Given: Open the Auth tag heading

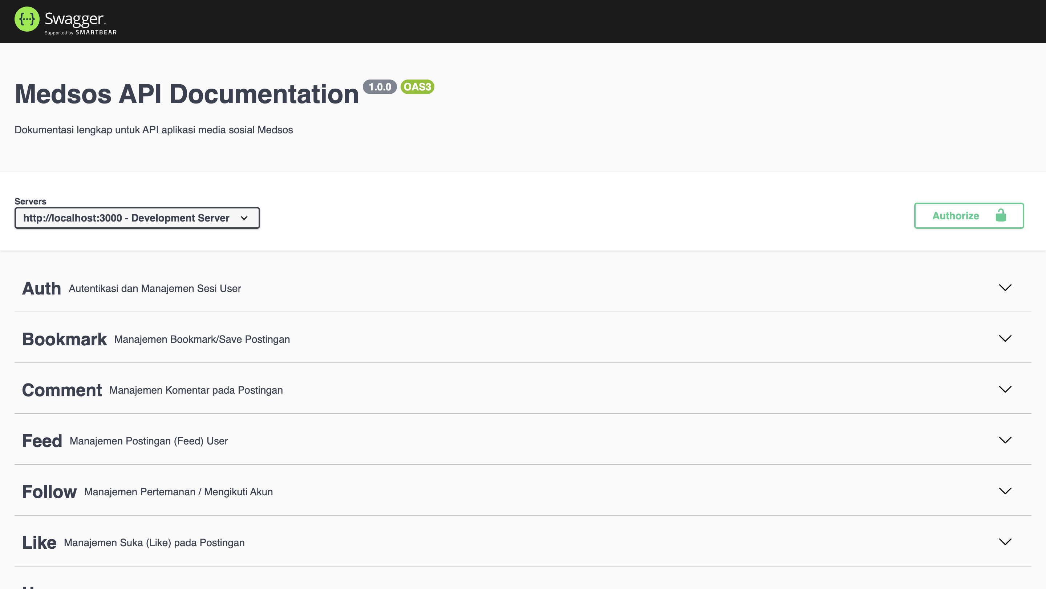Looking at the screenshot, I should 41,289.
